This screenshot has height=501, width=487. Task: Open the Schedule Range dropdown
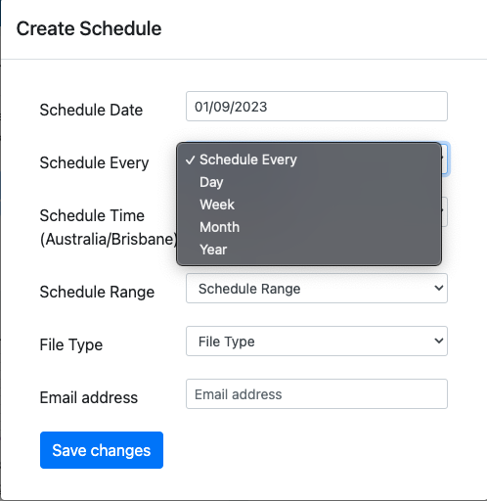coord(317,289)
